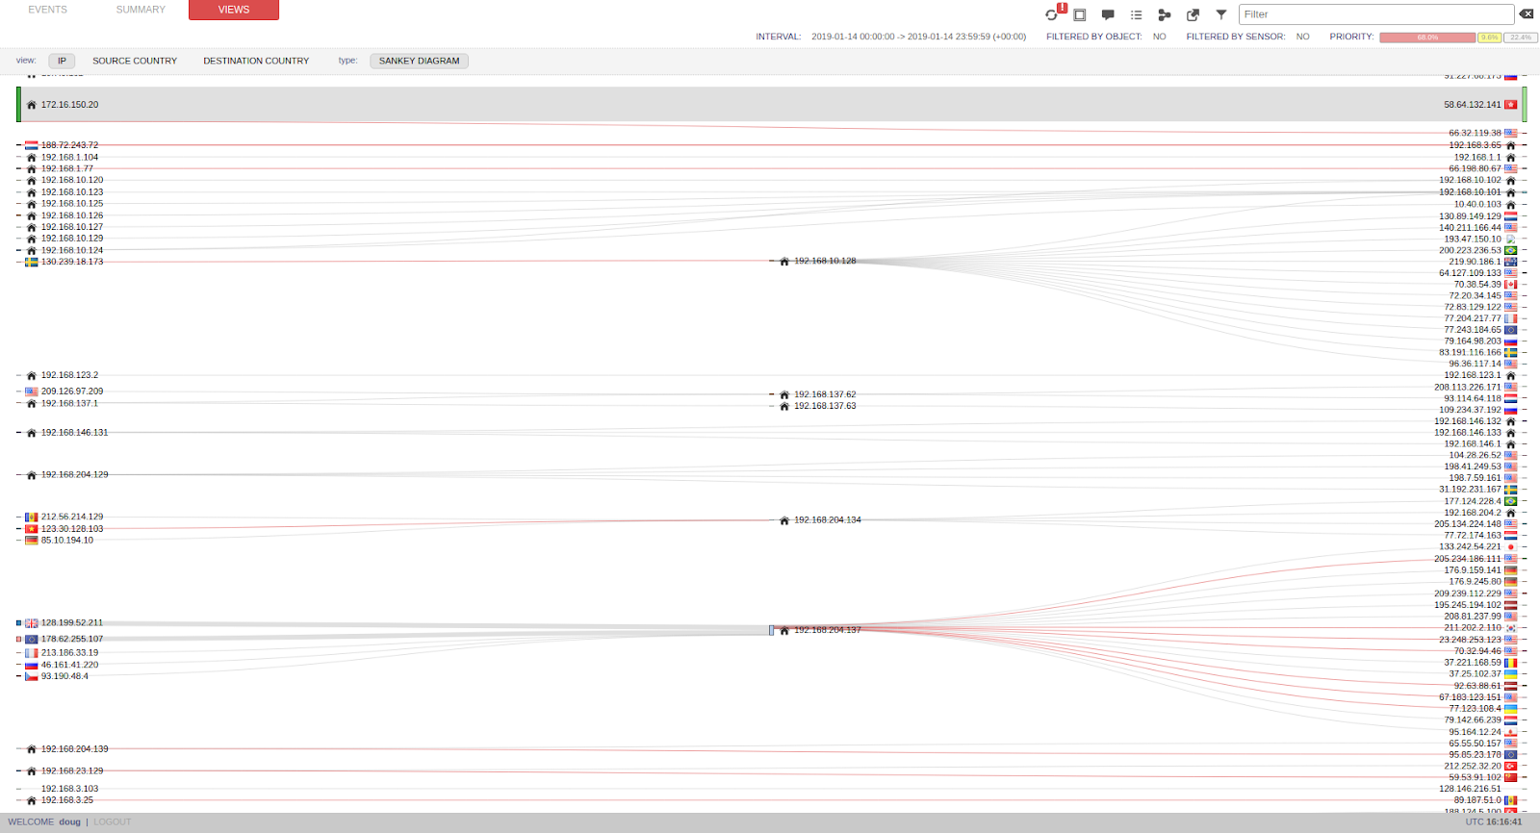
Task: Click the red 68.0% priority bar
Action: click(1427, 38)
